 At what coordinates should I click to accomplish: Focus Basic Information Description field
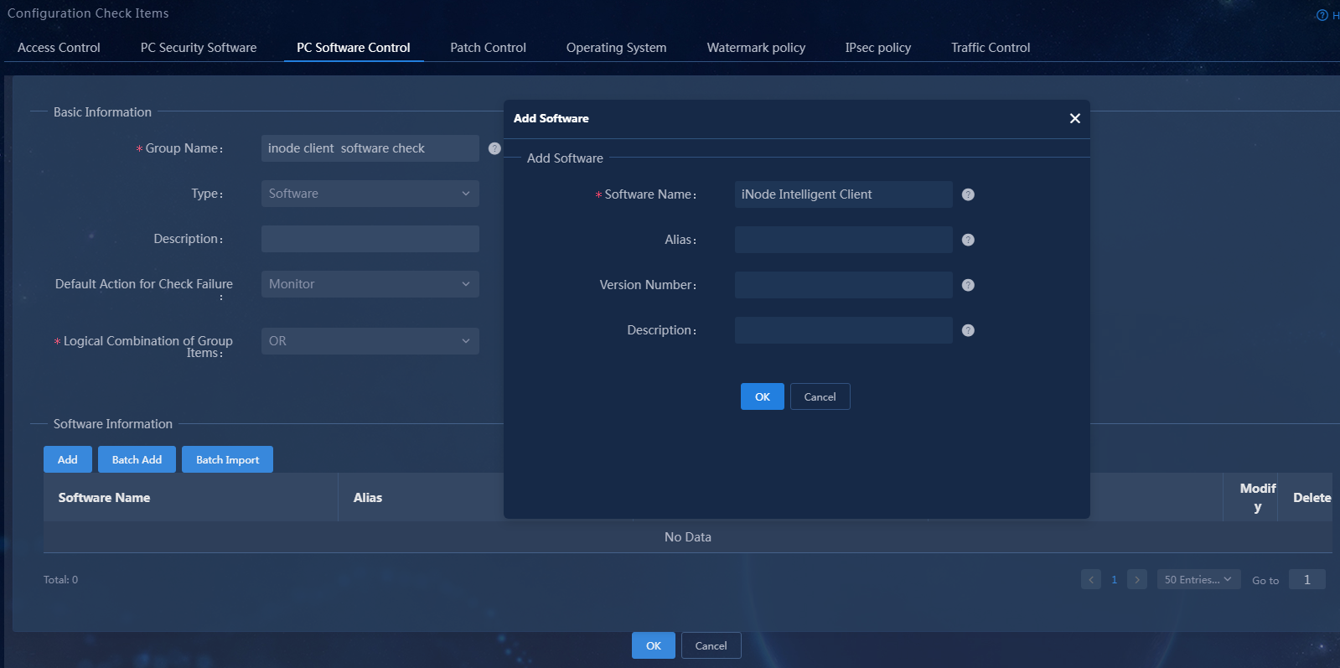(370, 239)
